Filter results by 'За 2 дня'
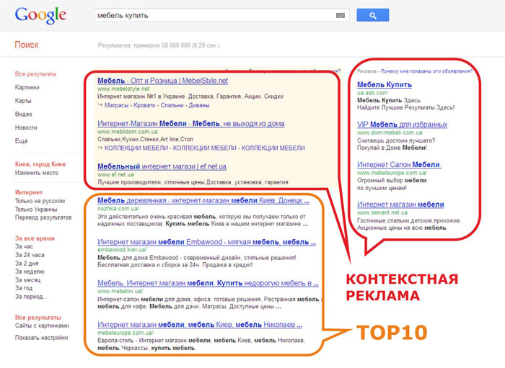 [27, 264]
